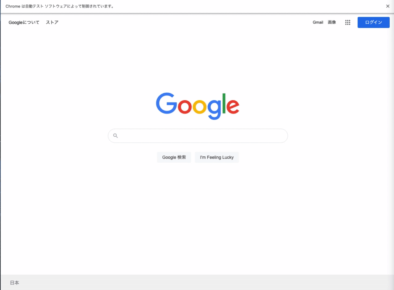This screenshot has width=394, height=290.
Task: Open the Googleについて link
Action: pos(24,22)
